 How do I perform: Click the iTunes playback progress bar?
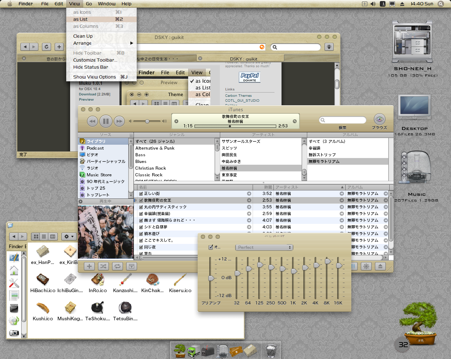[235, 126]
